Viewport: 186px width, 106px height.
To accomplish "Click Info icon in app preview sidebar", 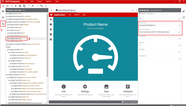I will coord(51,24).
